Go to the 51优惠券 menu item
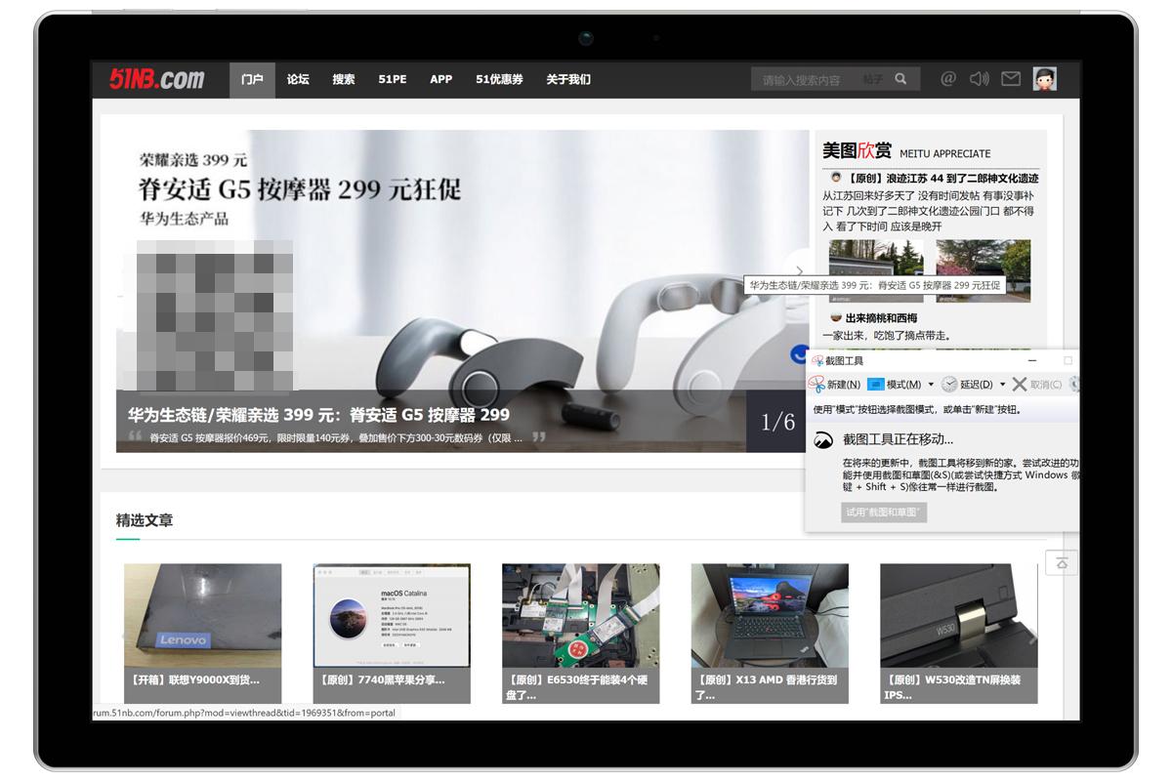 [499, 79]
